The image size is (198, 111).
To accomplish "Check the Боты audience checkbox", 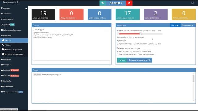I will pos(149,44).
